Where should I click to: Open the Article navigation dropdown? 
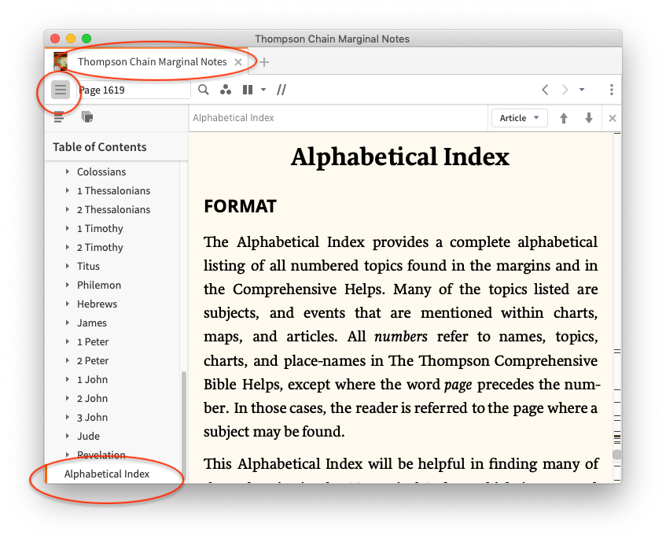click(x=520, y=118)
